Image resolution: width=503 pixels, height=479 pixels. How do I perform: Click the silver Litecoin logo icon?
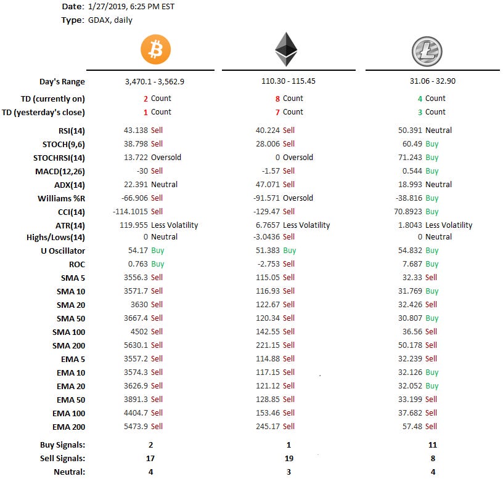click(427, 51)
